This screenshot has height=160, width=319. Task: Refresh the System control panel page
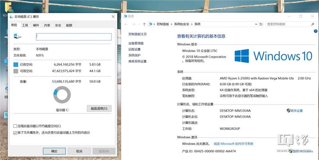(261, 24)
